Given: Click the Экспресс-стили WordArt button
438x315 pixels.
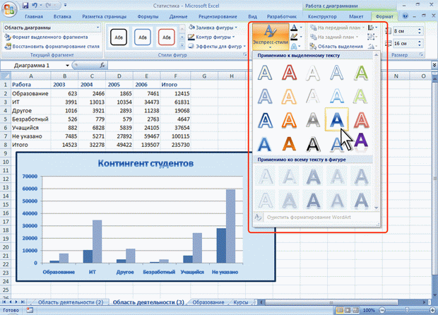Looking at the screenshot, I should click(271, 36).
